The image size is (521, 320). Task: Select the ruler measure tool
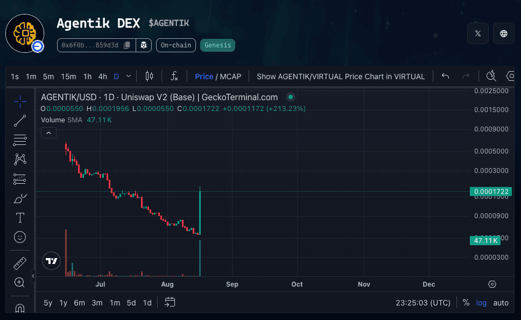20,263
